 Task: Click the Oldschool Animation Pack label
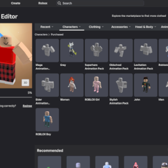[x=119, y=67]
